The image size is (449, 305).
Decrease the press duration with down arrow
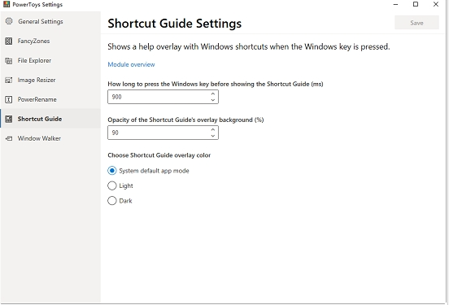pyautogui.click(x=213, y=100)
